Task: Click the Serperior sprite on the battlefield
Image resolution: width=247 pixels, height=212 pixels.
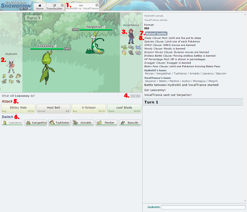Action: point(95,43)
